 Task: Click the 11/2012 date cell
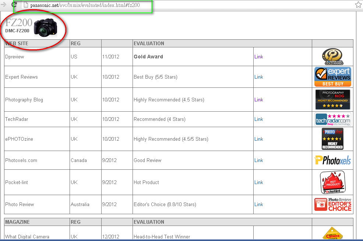(x=117, y=57)
